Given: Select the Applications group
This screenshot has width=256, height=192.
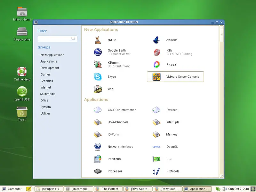Looking at the screenshot, I should click(49, 61).
